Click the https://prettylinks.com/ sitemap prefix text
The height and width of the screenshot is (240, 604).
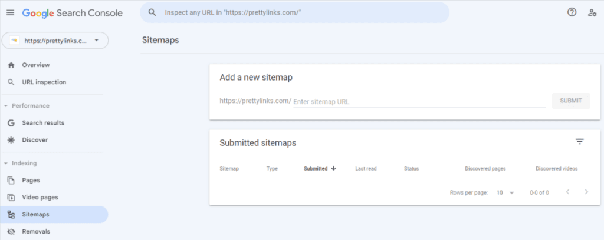pos(255,101)
